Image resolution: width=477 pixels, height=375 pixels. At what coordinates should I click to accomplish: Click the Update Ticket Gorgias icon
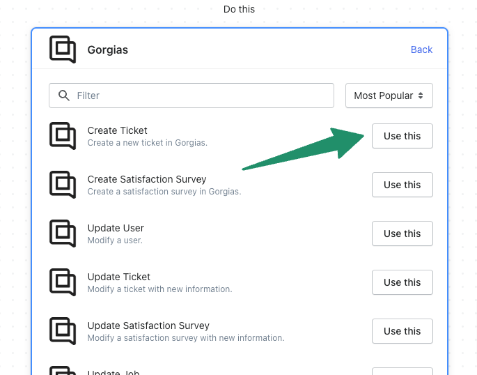click(x=63, y=282)
